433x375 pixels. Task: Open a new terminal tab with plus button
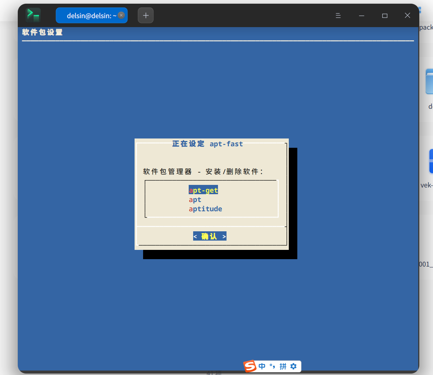pos(145,15)
